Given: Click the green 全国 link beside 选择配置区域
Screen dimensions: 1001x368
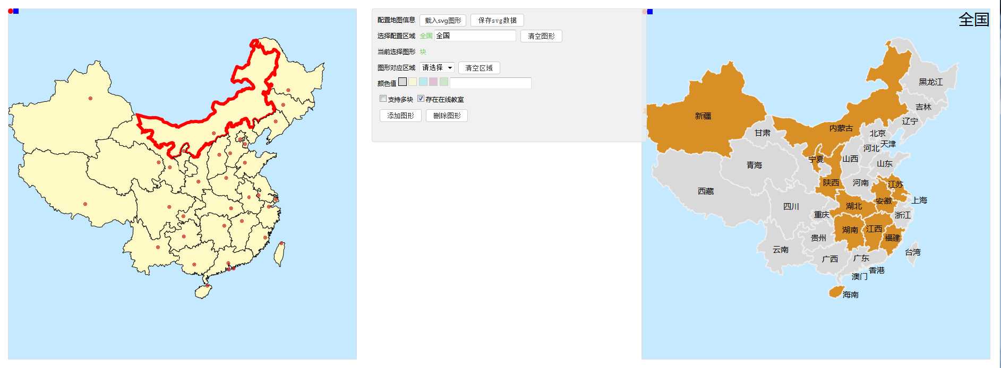Looking at the screenshot, I should pos(426,36).
